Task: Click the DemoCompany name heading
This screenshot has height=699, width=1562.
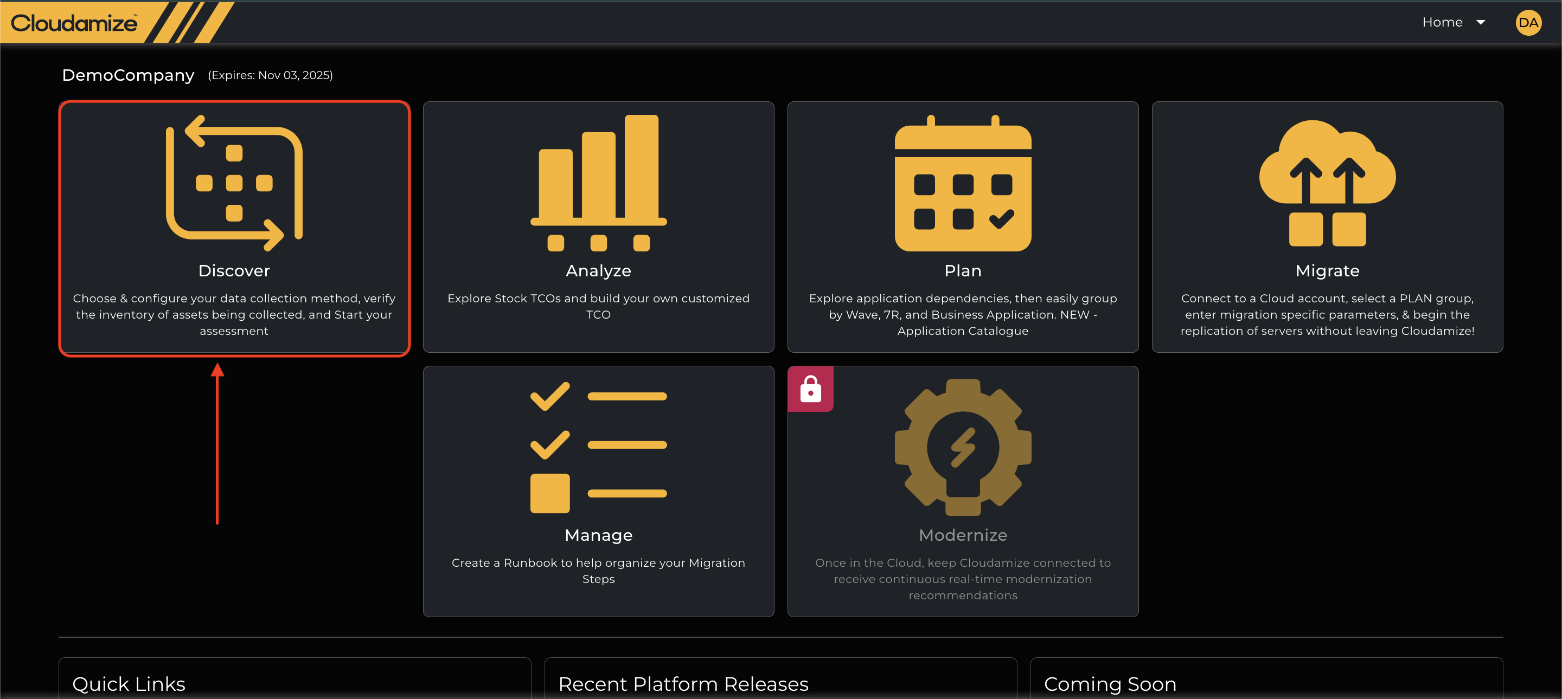Action: click(128, 75)
